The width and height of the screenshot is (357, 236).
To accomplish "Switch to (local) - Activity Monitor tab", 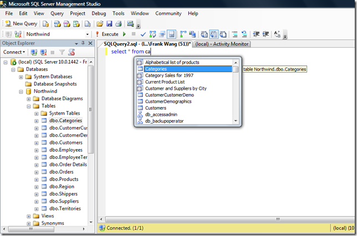I will (x=222, y=44).
